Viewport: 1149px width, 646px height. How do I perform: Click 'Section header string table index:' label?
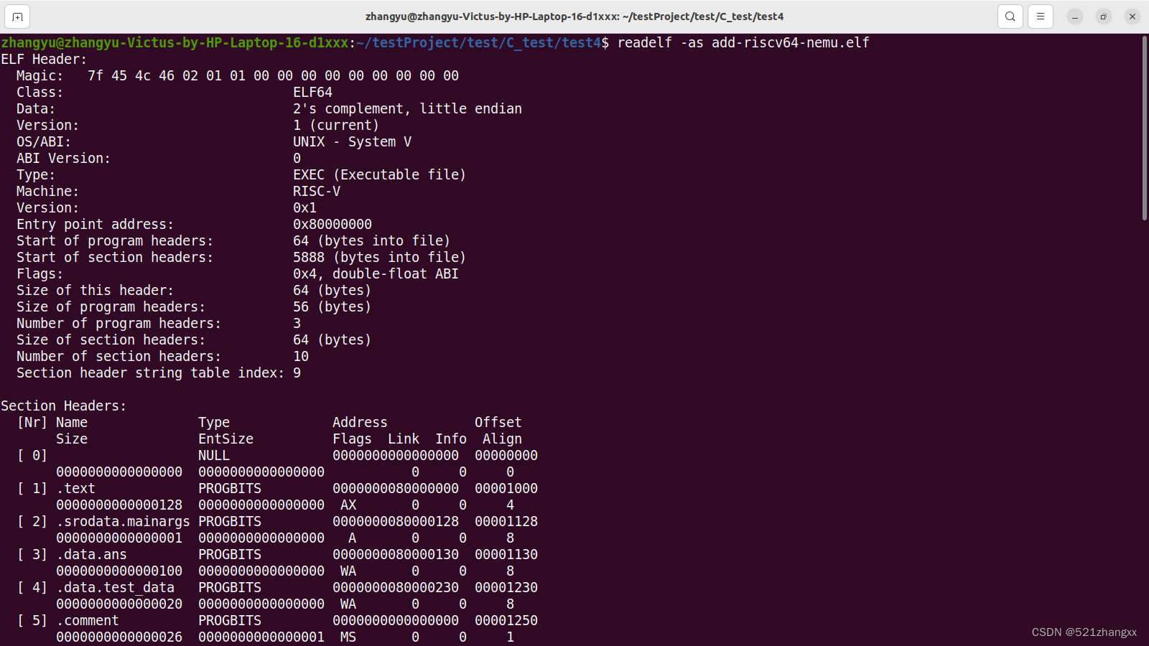tap(151, 373)
